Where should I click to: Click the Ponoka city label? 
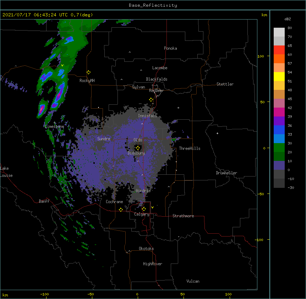coord(170,48)
